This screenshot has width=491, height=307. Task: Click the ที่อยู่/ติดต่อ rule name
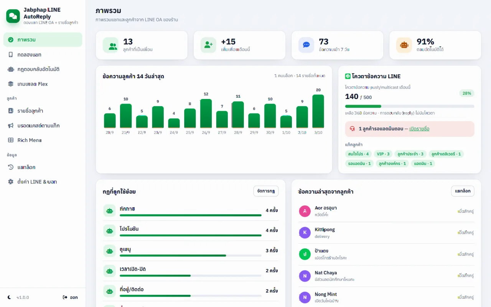click(x=132, y=289)
